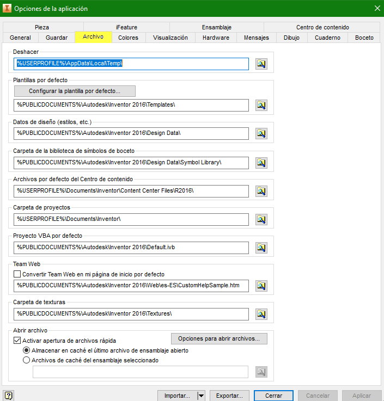The width and height of the screenshot is (384, 401).
Task: Click the Textures path input field
Action: tap(131, 314)
